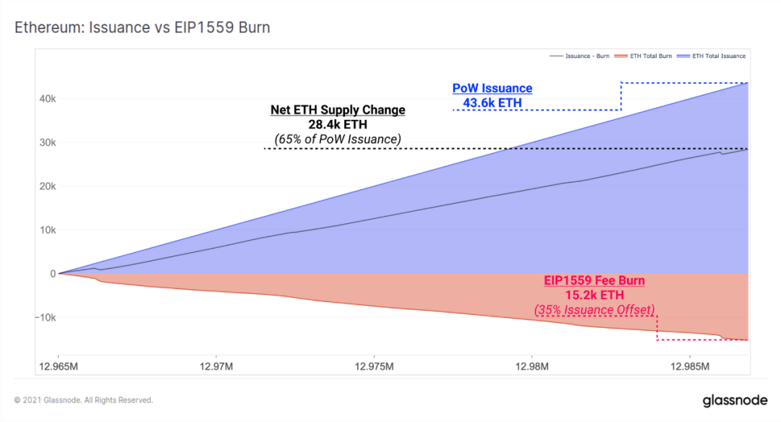Click the -10k y-axis label
Image resolution: width=781 pixels, height=422 pixels.
click(x=46, y=317)
